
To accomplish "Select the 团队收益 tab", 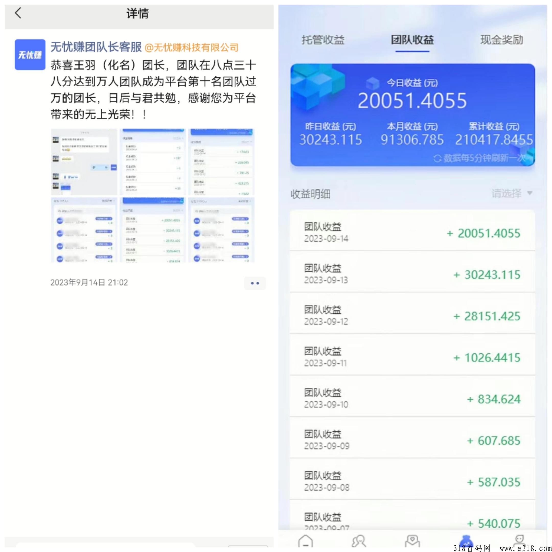I will click(412, 40).
